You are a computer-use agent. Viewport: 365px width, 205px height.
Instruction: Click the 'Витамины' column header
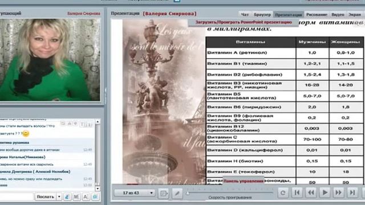click(250, 42)
